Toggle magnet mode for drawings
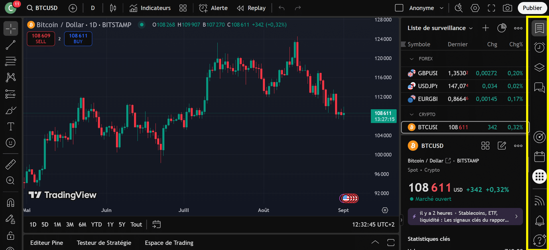549x250 pixels. pyautogui.click(x=11, y=203)
